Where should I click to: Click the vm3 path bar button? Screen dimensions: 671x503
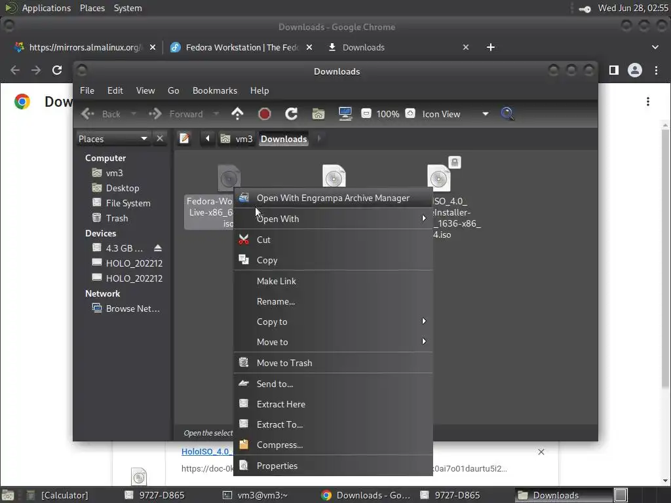[x=237, y=139]
